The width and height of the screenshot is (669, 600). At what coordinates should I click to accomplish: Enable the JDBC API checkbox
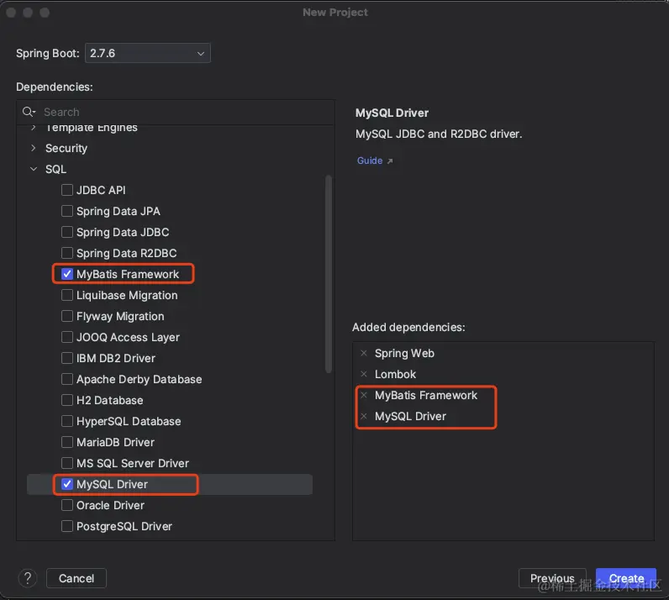[67, 190]
